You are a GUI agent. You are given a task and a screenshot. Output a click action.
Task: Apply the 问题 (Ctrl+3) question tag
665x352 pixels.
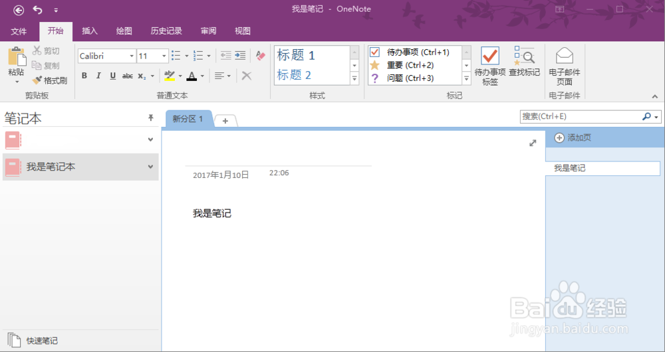tap(414, 78)
